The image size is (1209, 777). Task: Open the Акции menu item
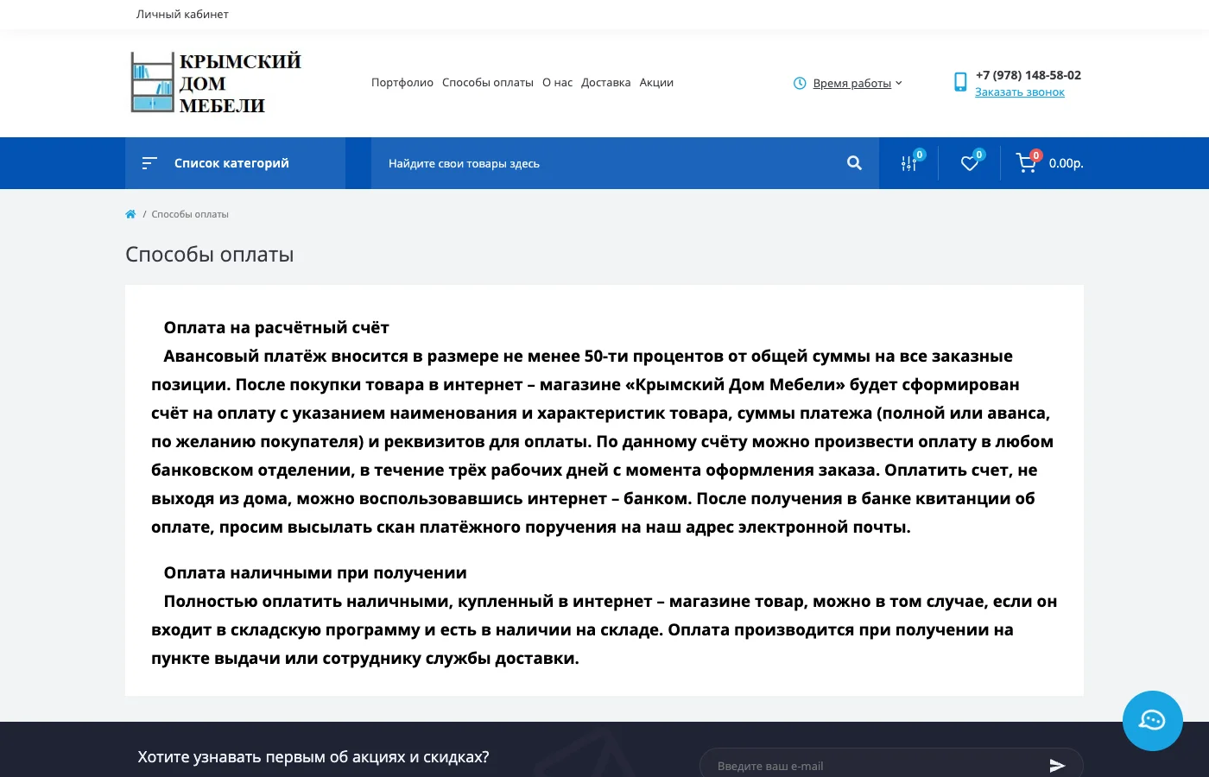pos(656,83)
